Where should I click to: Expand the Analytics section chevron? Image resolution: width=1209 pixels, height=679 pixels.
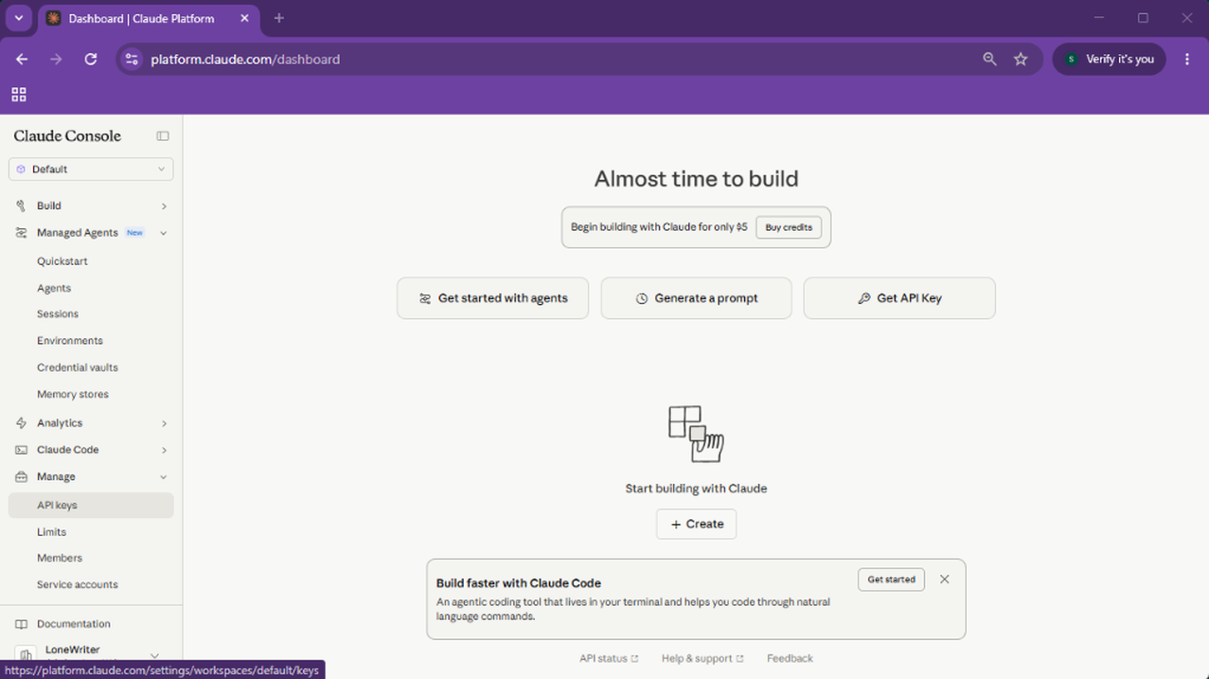tap(164, 423)
